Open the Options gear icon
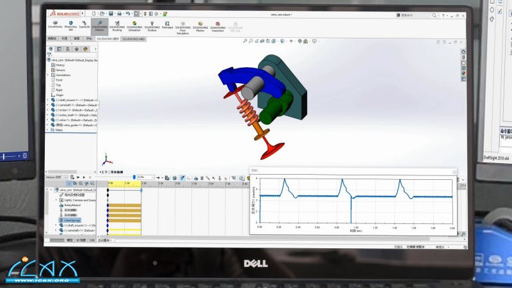Screen dimensions: 512x288 156,13
